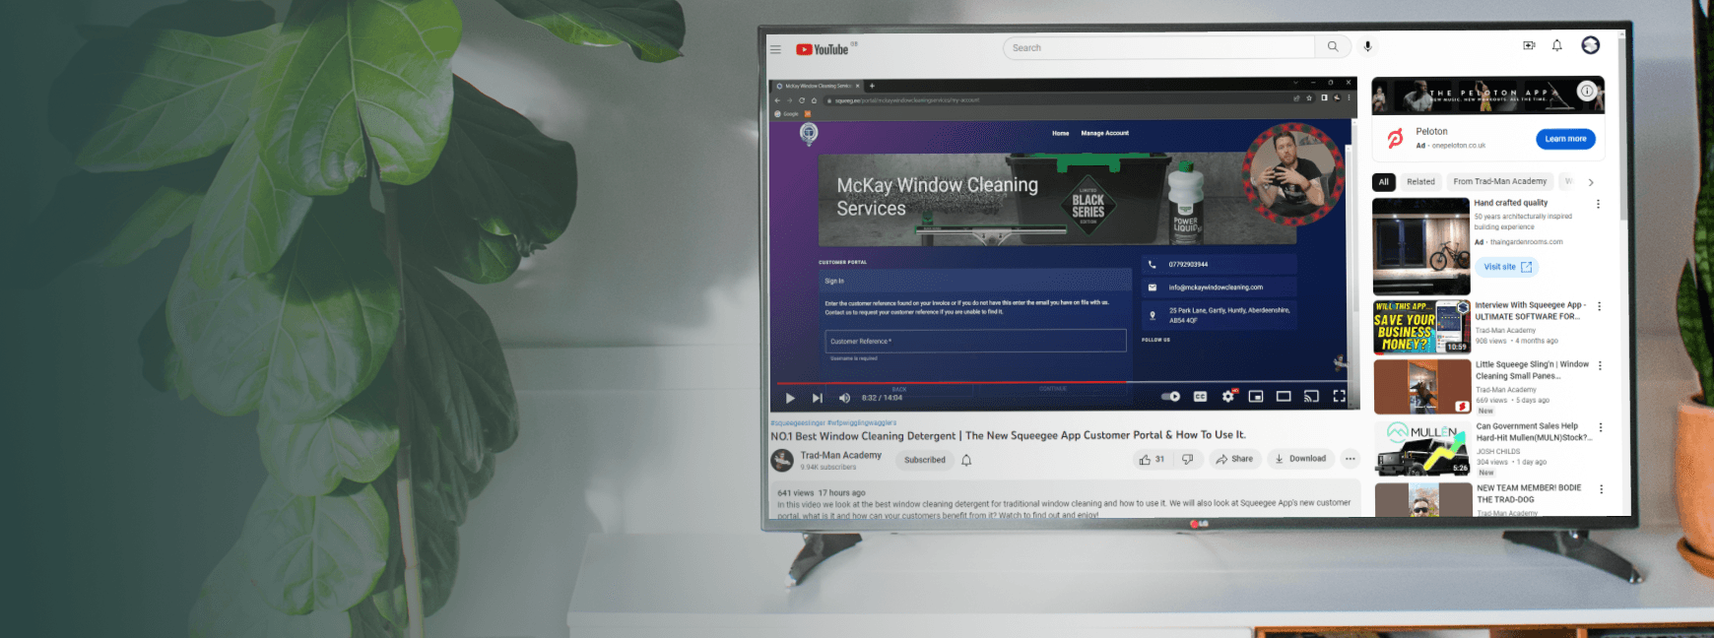
Task: Click the #squeegeestinger hashtag link
Action: click(798, 422)
